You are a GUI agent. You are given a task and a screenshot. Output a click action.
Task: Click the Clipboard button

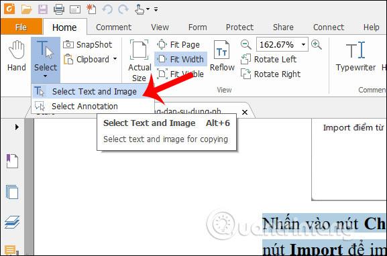[87, 60]
